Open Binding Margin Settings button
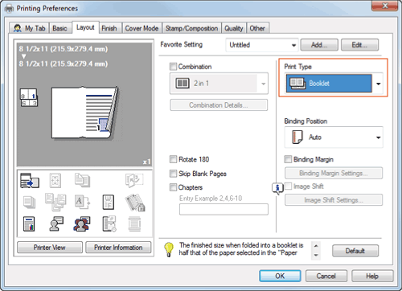This screenshot has width=402, height=291. coord(334,173)
